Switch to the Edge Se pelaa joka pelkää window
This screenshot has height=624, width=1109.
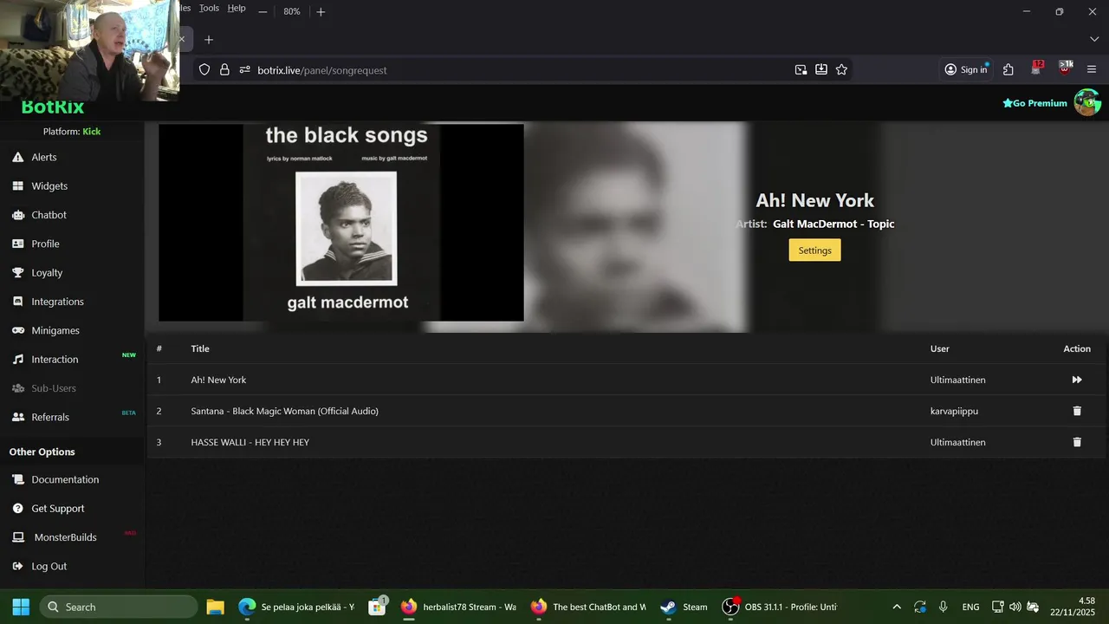tap(296, 607)
